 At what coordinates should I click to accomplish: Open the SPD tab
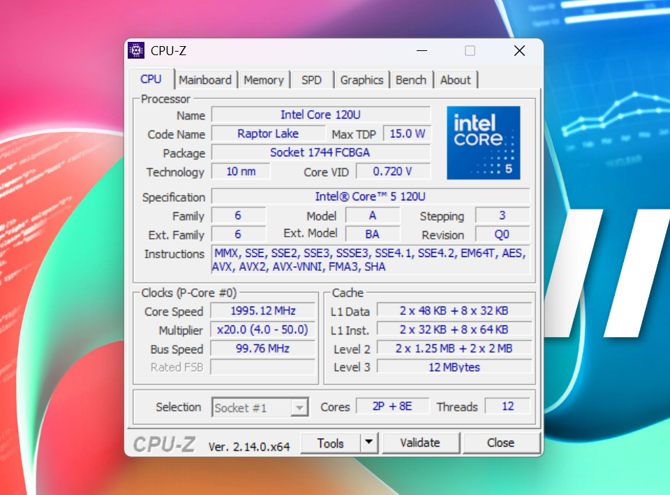click(311, 80)
